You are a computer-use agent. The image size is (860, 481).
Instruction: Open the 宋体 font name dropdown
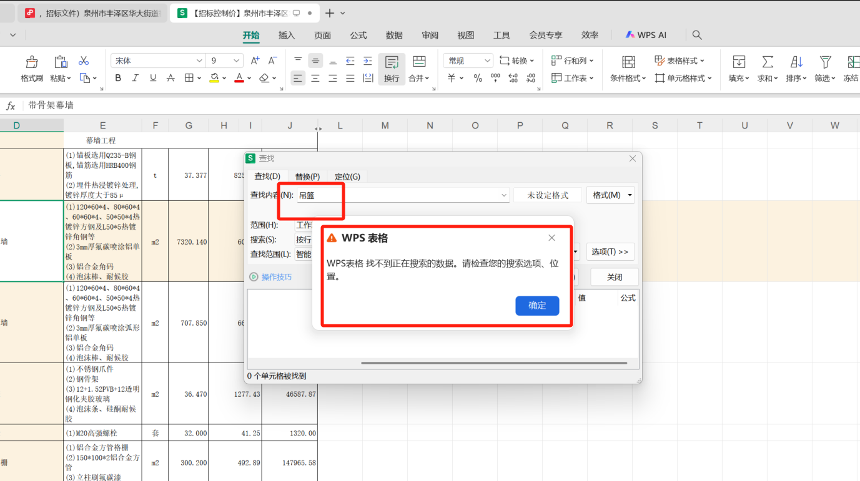tap(199, 61)
